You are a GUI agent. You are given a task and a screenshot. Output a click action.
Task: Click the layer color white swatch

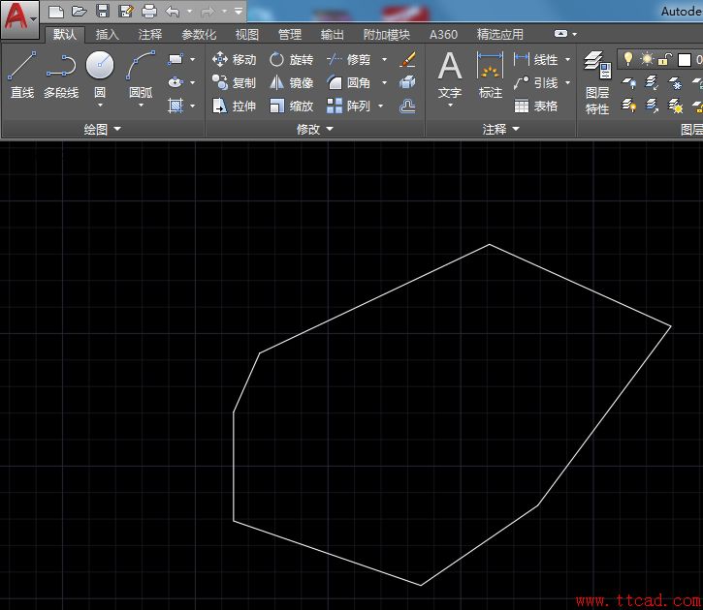[685, 59]
